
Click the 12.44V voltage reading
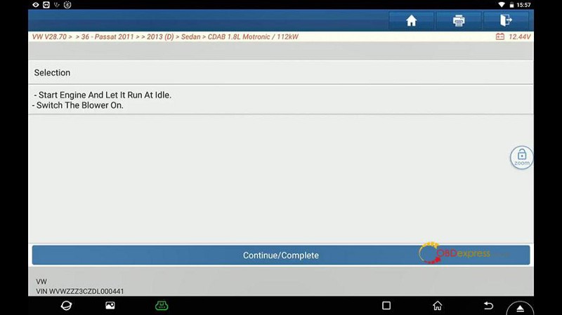[x=519, y=36]
